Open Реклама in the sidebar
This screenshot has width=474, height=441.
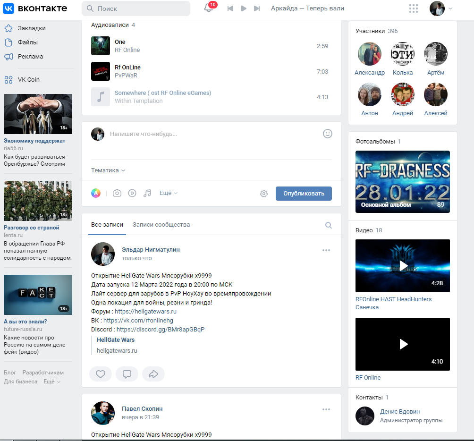click(x=31, y=57)
